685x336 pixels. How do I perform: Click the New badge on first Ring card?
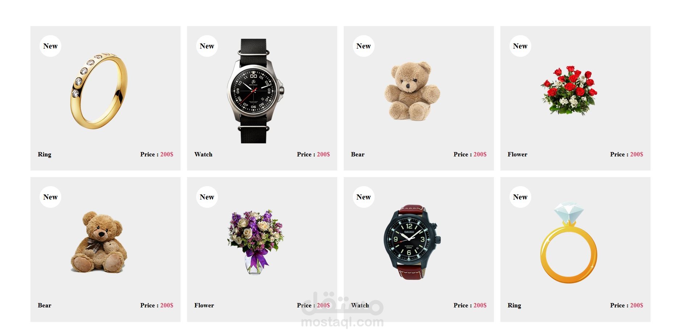pos(50,46)
